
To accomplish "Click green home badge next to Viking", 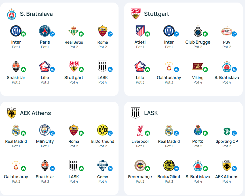I will (x=205, y=69).
